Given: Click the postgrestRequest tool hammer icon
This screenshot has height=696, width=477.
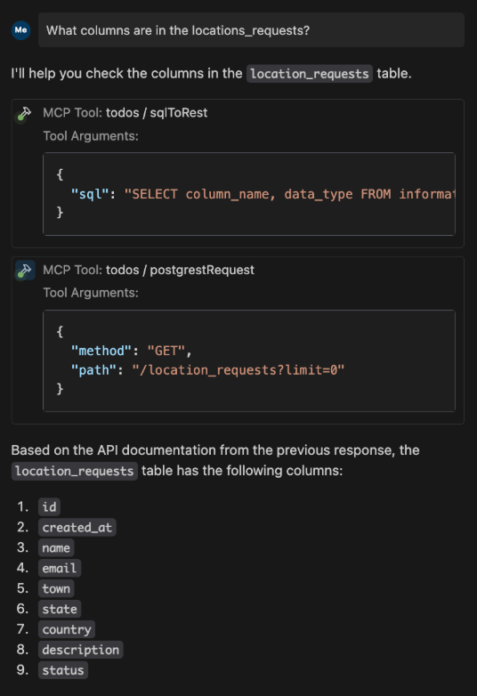Looking at the screenshot, I should tap(25, 271).
